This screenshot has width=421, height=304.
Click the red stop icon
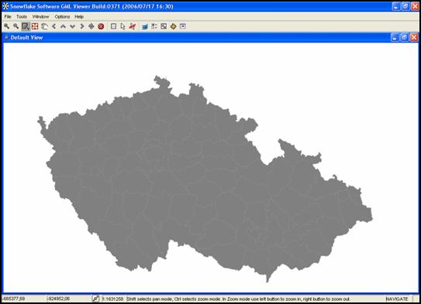(101, 26)
